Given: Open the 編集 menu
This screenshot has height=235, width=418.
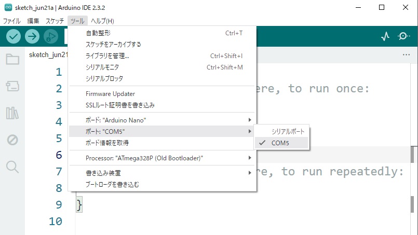Looking at the screenshot, I should tap(33, 21).
